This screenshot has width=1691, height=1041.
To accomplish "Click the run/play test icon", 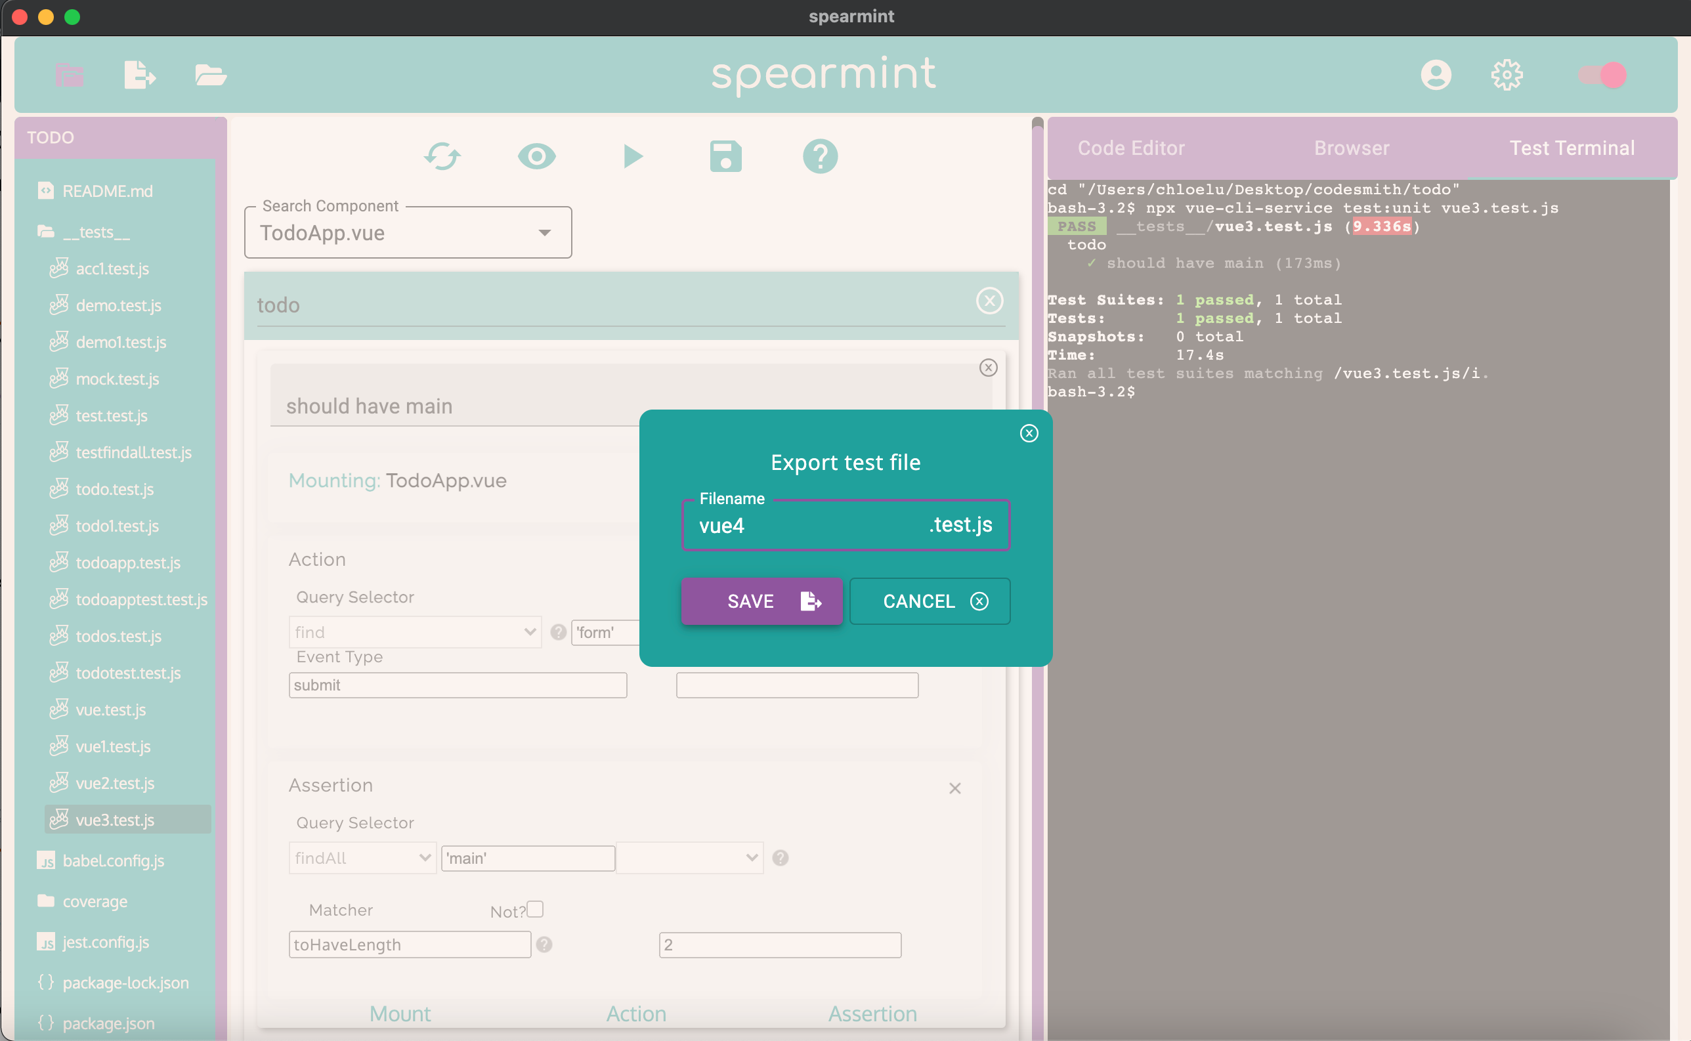I will coord(630,156).
